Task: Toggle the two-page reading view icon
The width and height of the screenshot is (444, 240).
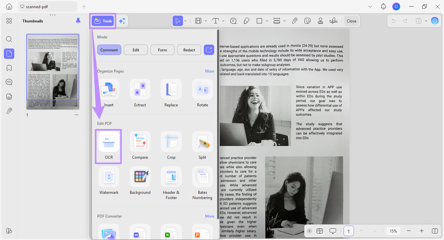Action: [320, 231]
